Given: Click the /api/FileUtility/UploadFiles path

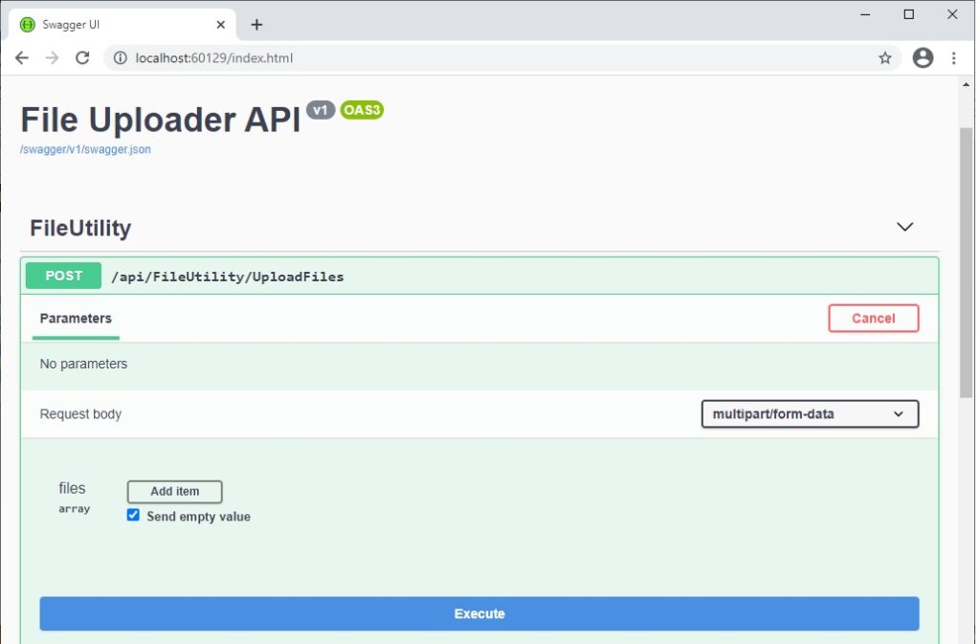Looking at the screenshot, I should 228,277.
